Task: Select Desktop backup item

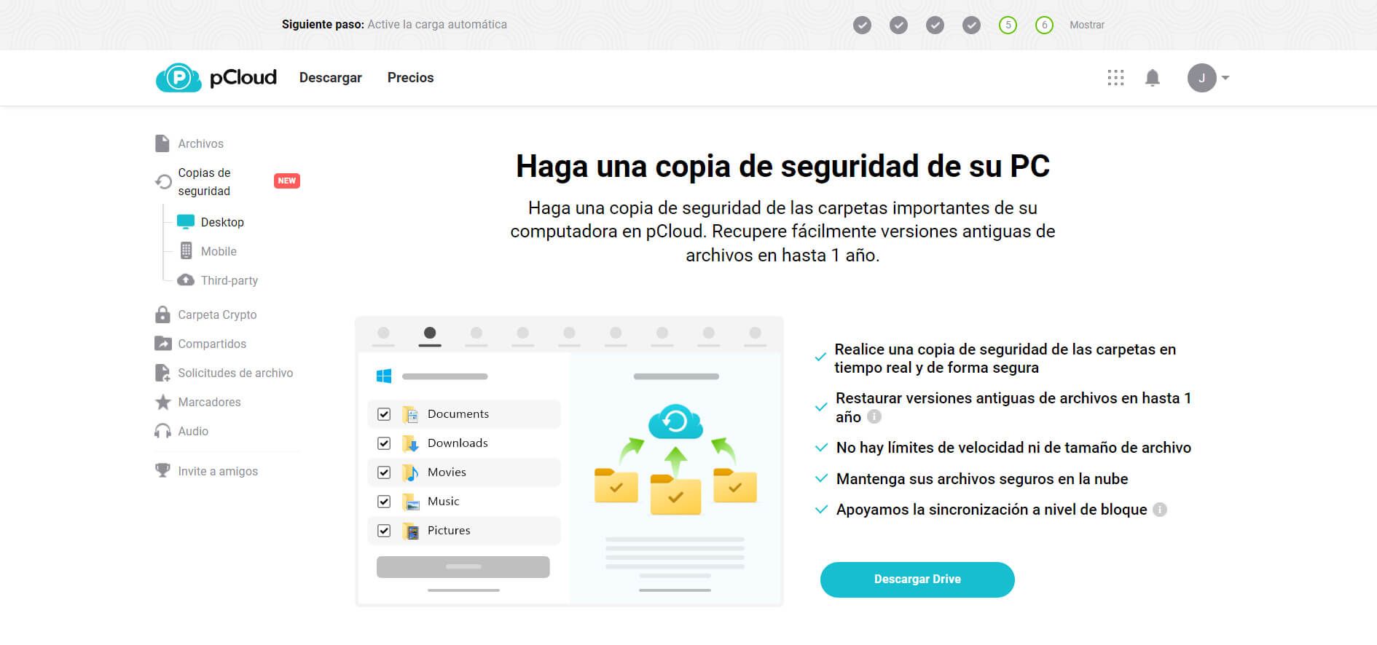Action: (222, 222)
